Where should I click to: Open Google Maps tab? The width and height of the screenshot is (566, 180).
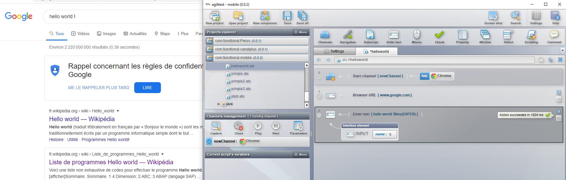[162, 34]
